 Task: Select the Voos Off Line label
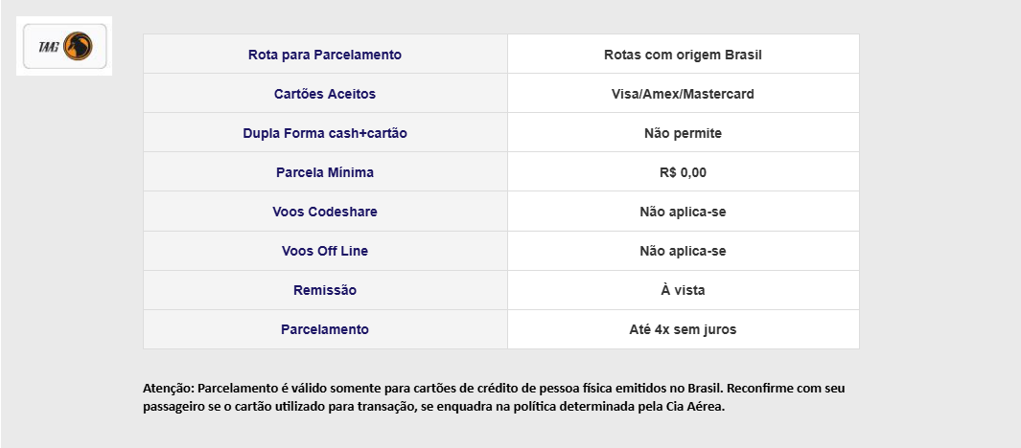tap(325, 251)
